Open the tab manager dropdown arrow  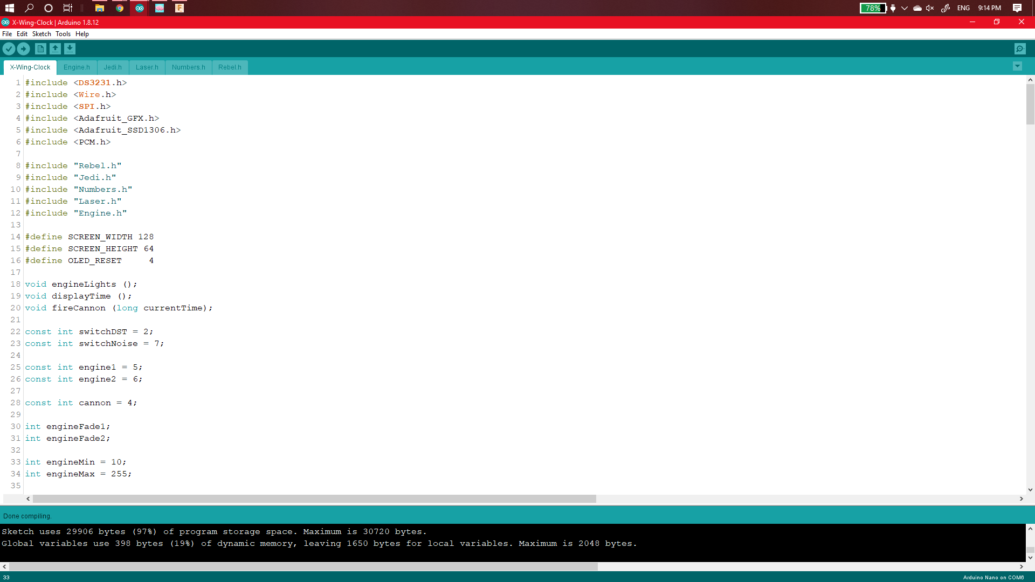point(1017,66)
